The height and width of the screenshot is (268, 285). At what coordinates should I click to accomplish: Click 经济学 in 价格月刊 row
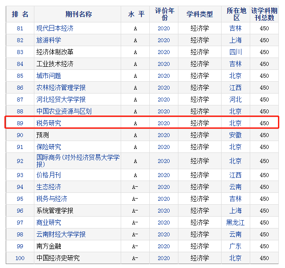click(x=200, y=175)
